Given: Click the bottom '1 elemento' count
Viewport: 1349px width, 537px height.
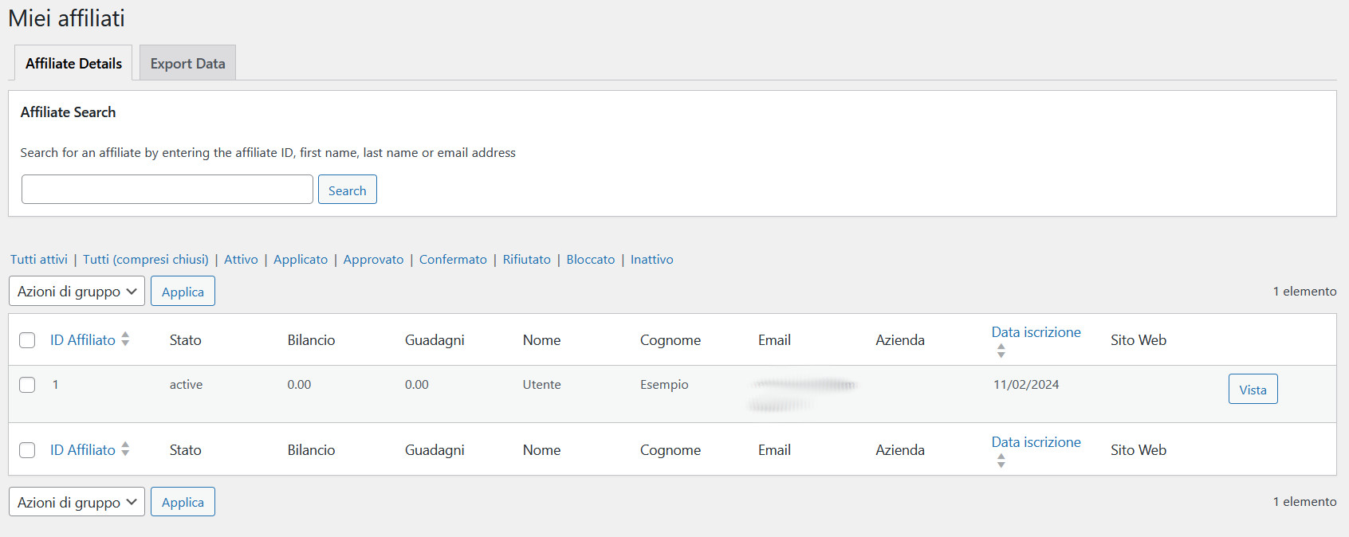Looking at the screenshot, I should 1304,502.
